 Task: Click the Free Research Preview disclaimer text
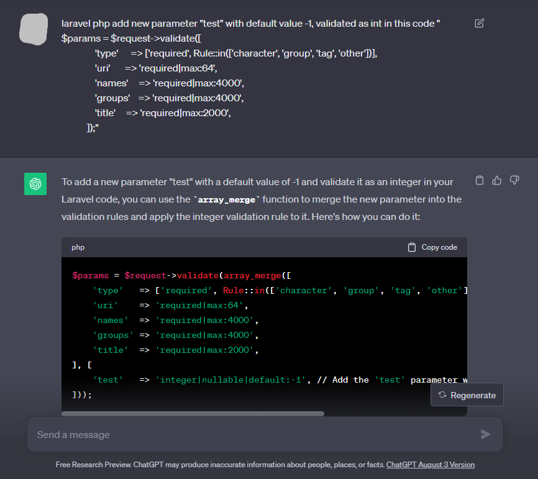coord(220,465)
